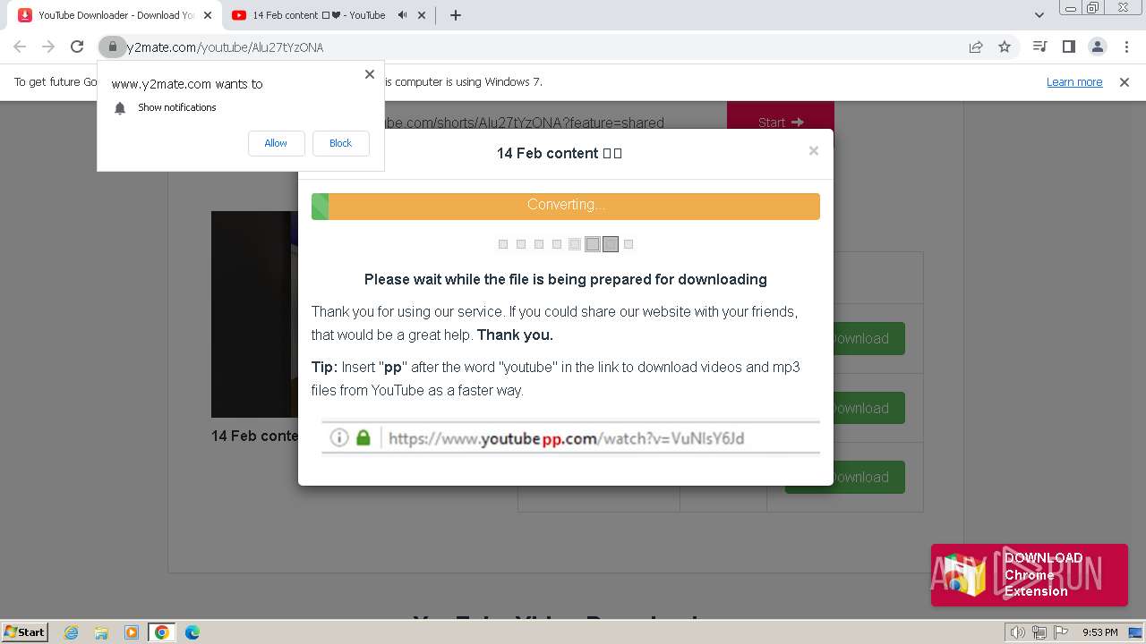Open network status in system tray
Image resolution: width=1146 pixels, height=644 pixels.
[x=1039, y=632]
